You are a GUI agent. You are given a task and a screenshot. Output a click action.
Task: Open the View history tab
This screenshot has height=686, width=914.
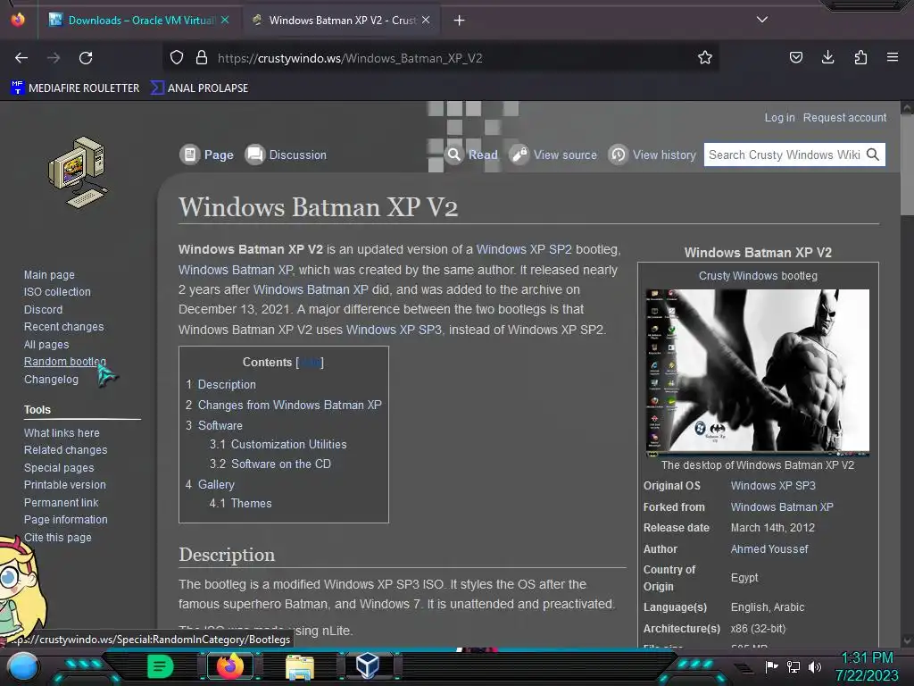click(652, 155)
